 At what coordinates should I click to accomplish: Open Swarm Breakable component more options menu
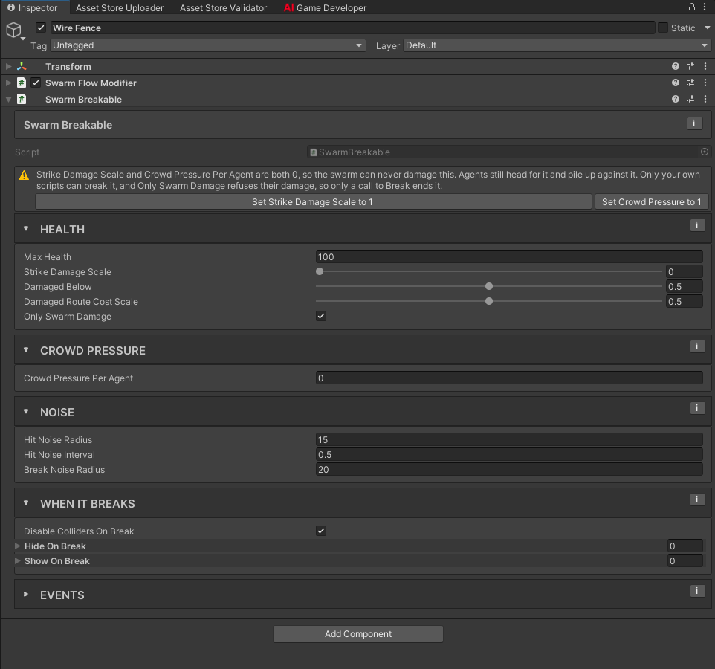point(705,99)
